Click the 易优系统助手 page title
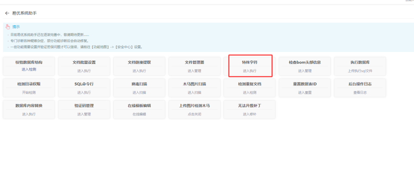414x187 pixels. tap(24, 13)
